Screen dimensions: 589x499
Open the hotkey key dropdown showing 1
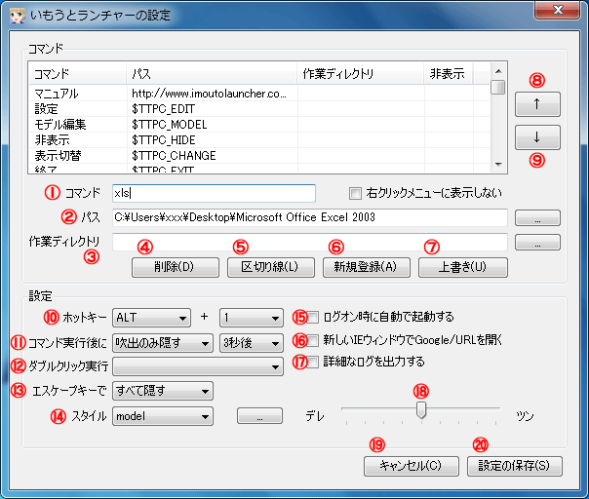click(252, 318)
